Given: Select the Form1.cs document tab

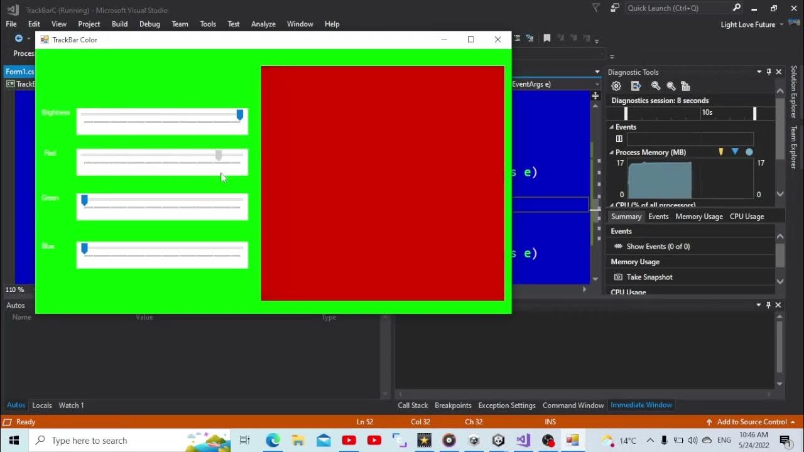Looking at the screenshot, I should click(x=19, y=72).
